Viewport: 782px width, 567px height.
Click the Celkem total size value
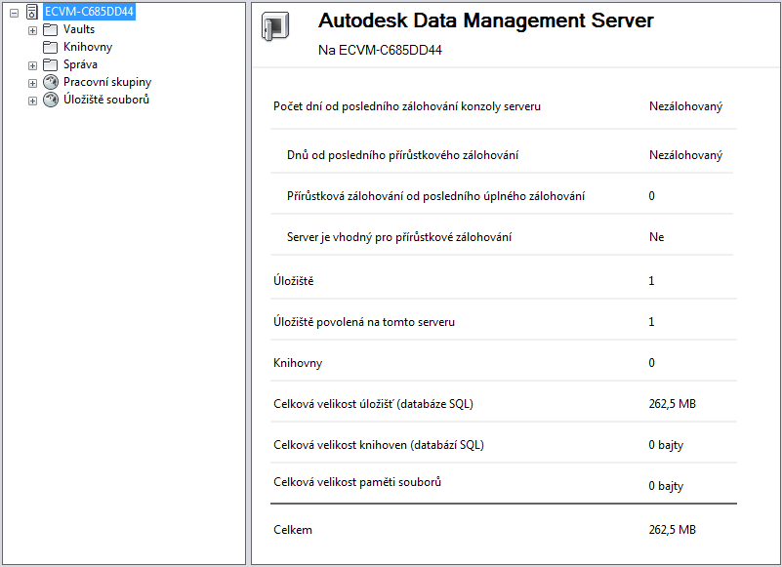tap(672, 530)
